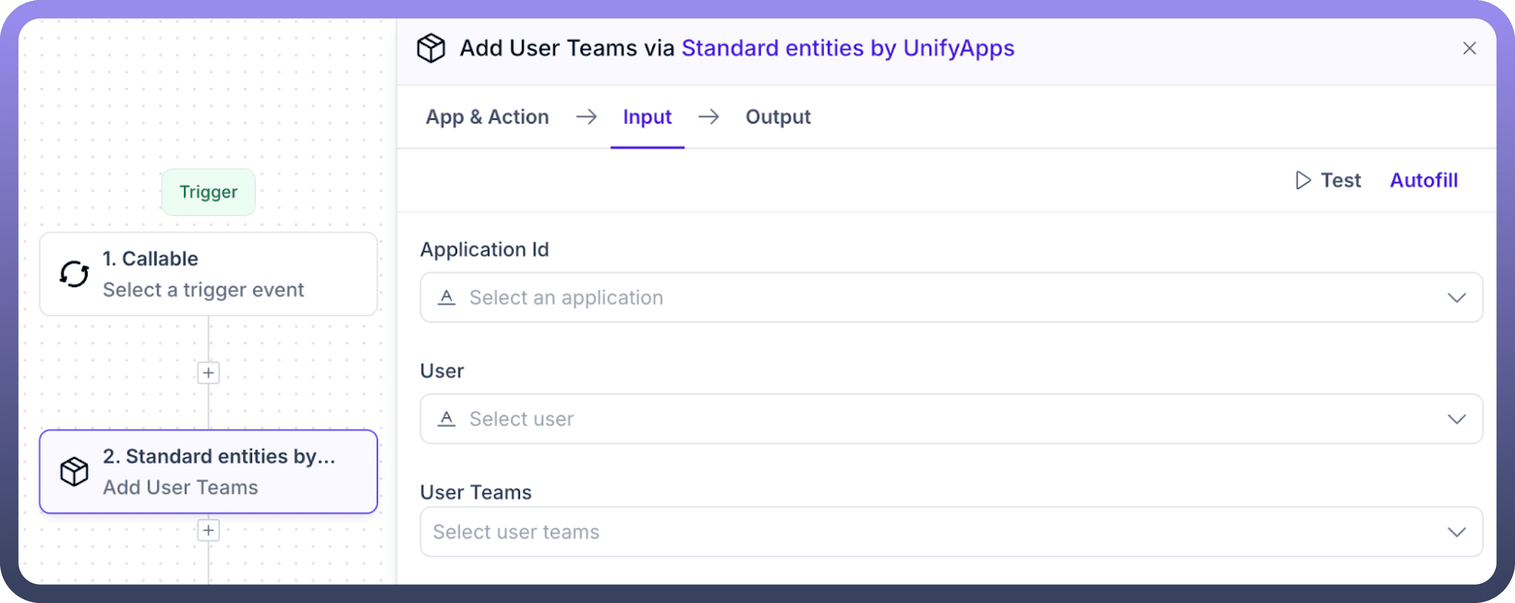
Task: Expand the Select user dropdown chevron
Action: tap(1456, 418)
